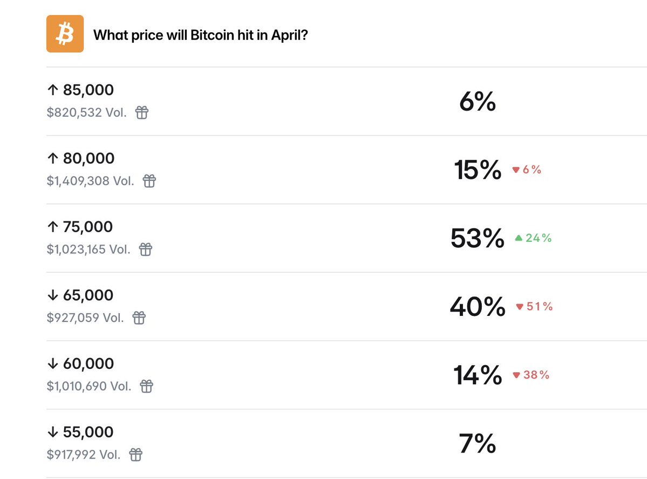Click the gift icon beside $917,992 Vol.
The height and width of the screenshot is (479, 647).
click(x=136, y=455)
